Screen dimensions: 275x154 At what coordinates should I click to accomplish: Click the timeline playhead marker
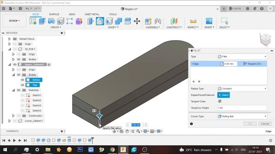(x=92, y=140)
